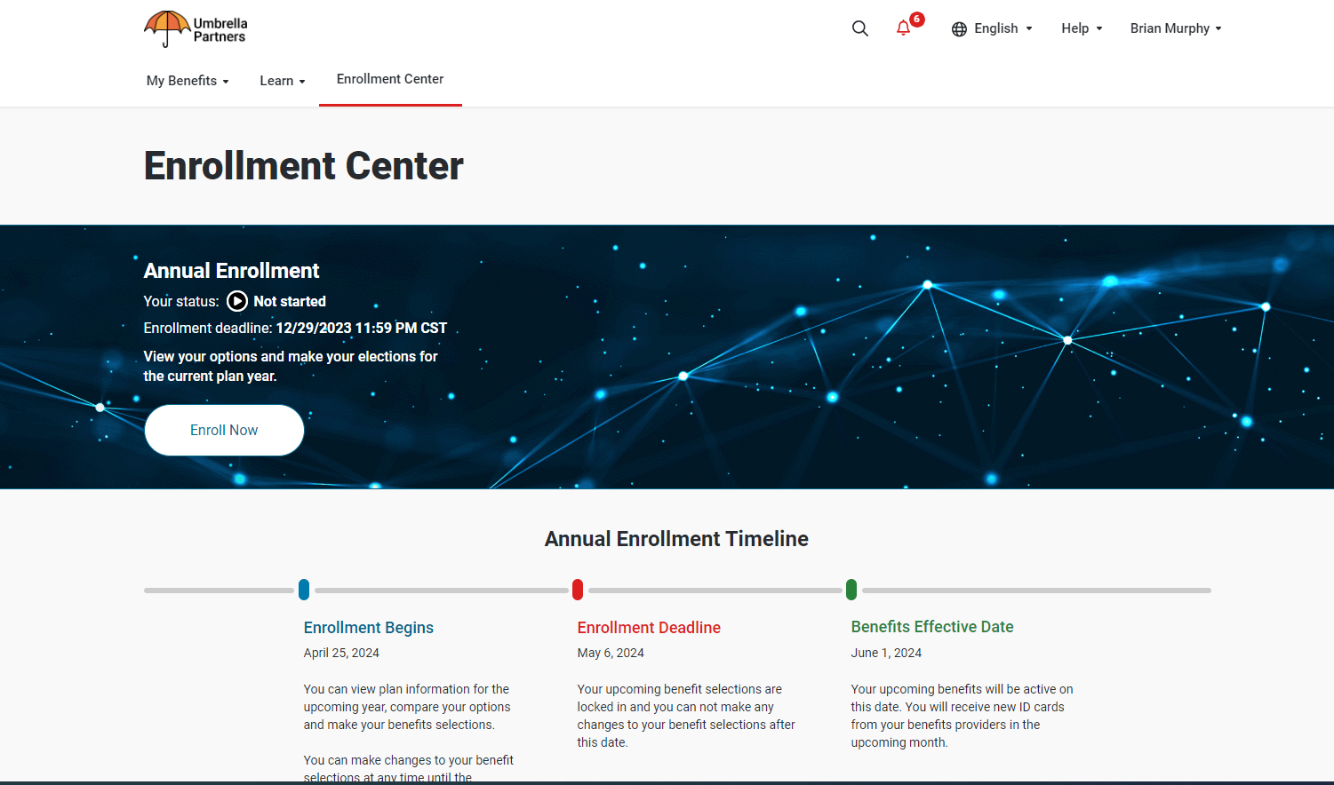Image resolution: width=1334 pixels, height=785 pixels.
Task: Expand the Learn menu
Action: coord(282,80)
